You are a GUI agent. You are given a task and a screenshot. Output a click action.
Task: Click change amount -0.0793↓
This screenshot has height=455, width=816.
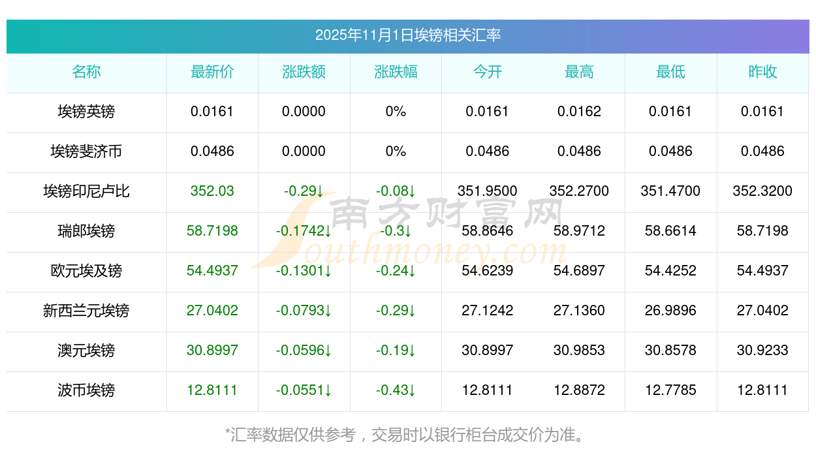304,311
